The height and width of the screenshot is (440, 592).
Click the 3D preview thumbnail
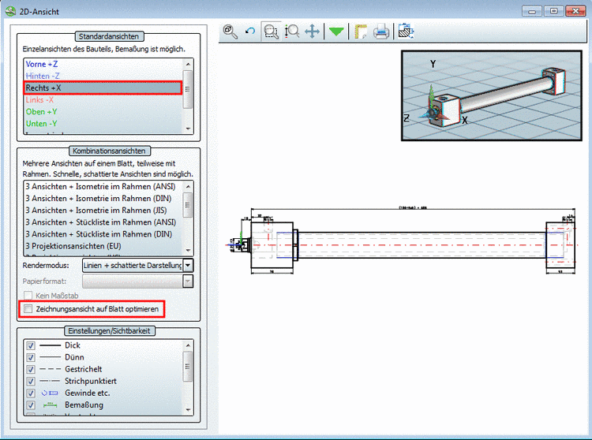[x=492, y=95]
